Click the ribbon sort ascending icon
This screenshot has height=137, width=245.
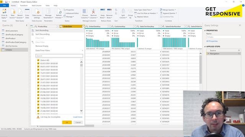116,10
